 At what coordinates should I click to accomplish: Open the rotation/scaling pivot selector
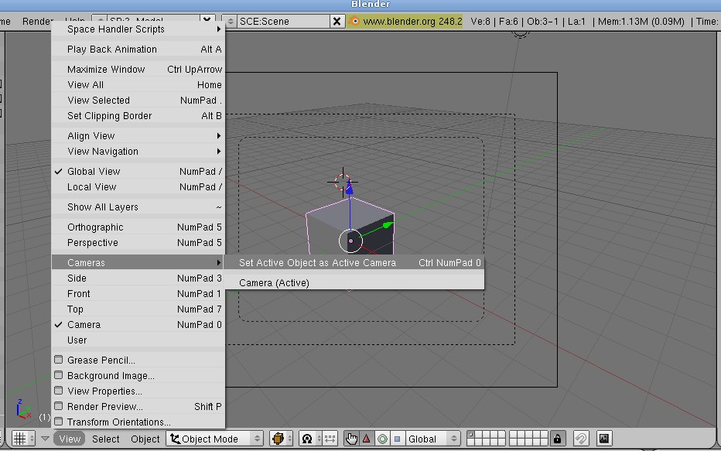(x=311, y=439)
